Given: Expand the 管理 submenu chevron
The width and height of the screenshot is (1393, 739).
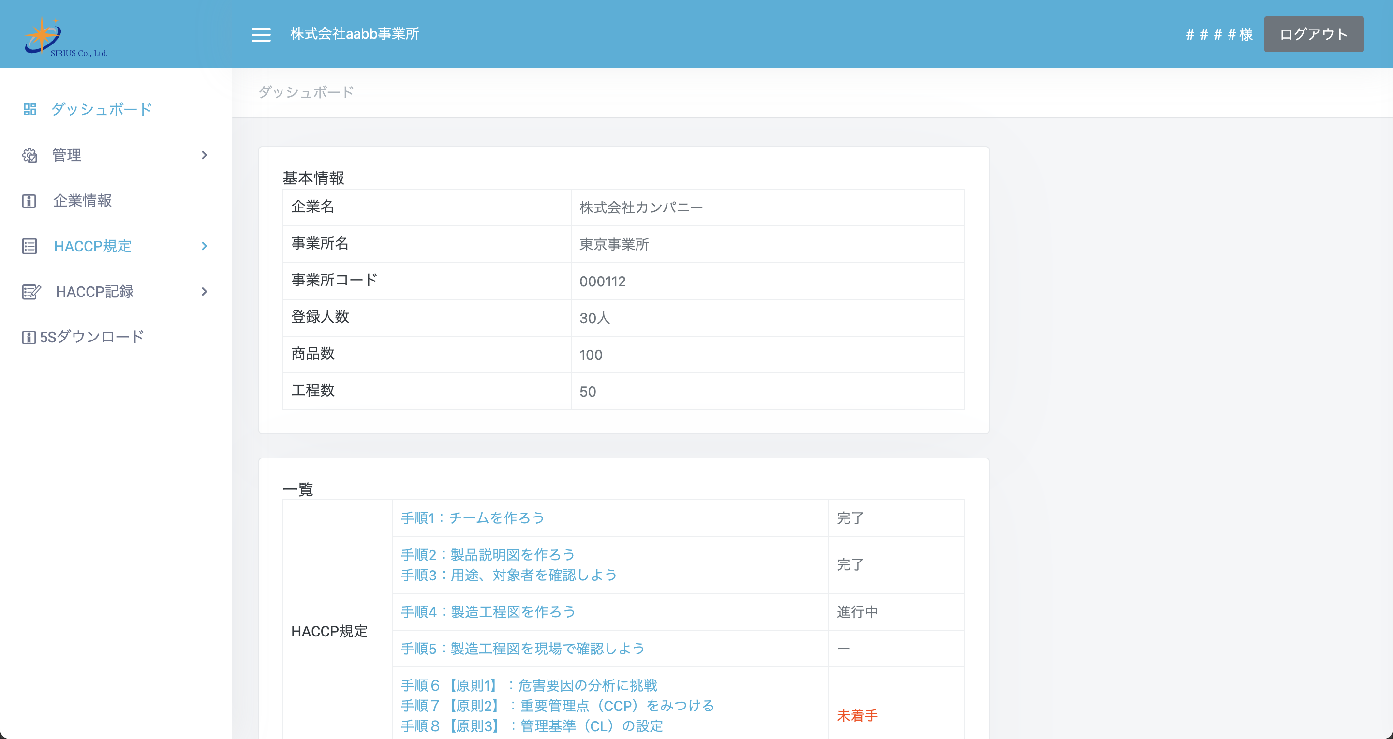Looking at the screenshot, I should pyautogui.click(x=204, y=156).
